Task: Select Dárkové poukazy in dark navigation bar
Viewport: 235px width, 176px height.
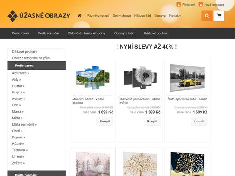Action: click(x=157, y=33)
